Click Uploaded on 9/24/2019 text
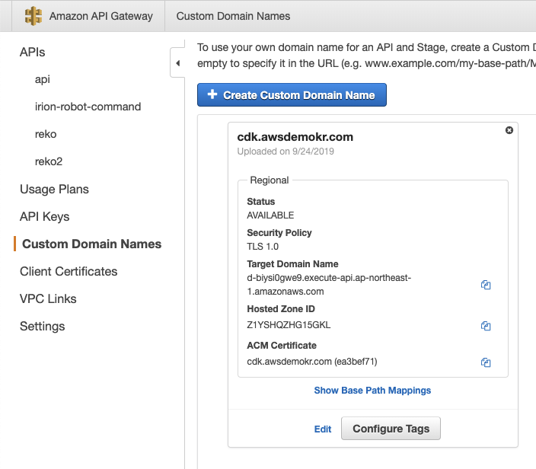This screenshot has height=469, width=536. pyautogui.click(x=286, y=152)
